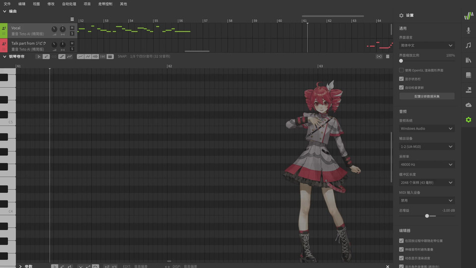Select the step-line pitch tool icon

[x=61, y=57]
